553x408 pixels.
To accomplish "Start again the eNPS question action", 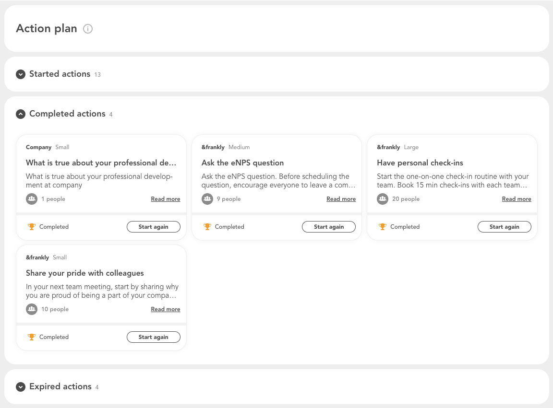I will click(329, 227).
